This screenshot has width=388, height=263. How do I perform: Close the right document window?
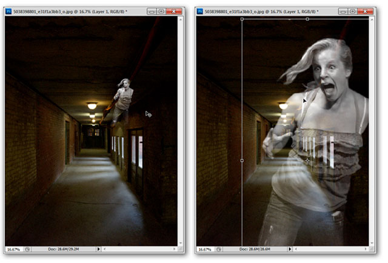365,12
